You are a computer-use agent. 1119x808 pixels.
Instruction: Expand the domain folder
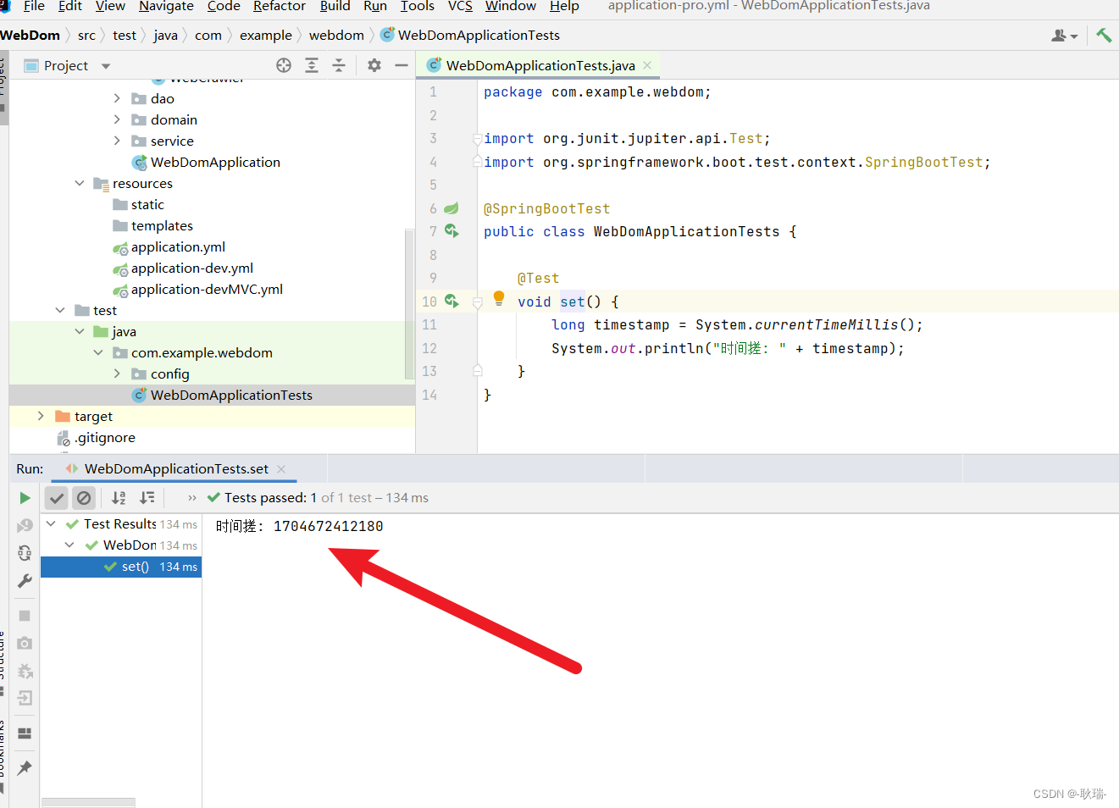(x=117, y=119)
